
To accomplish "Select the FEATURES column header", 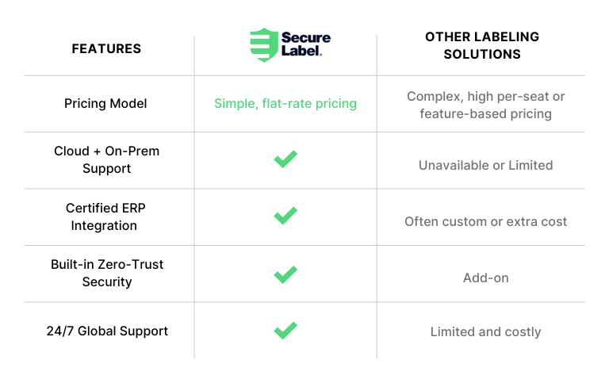I will (x=106, y=48).
